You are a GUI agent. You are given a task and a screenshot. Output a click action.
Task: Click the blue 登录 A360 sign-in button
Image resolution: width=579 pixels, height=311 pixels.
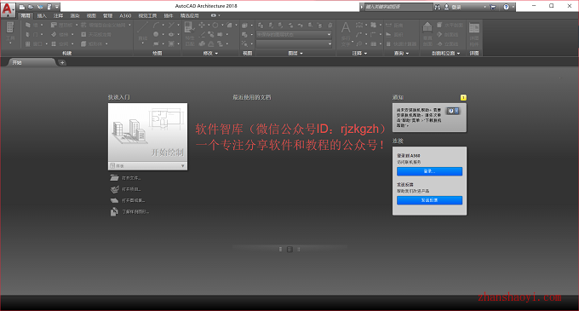[429, 171]
